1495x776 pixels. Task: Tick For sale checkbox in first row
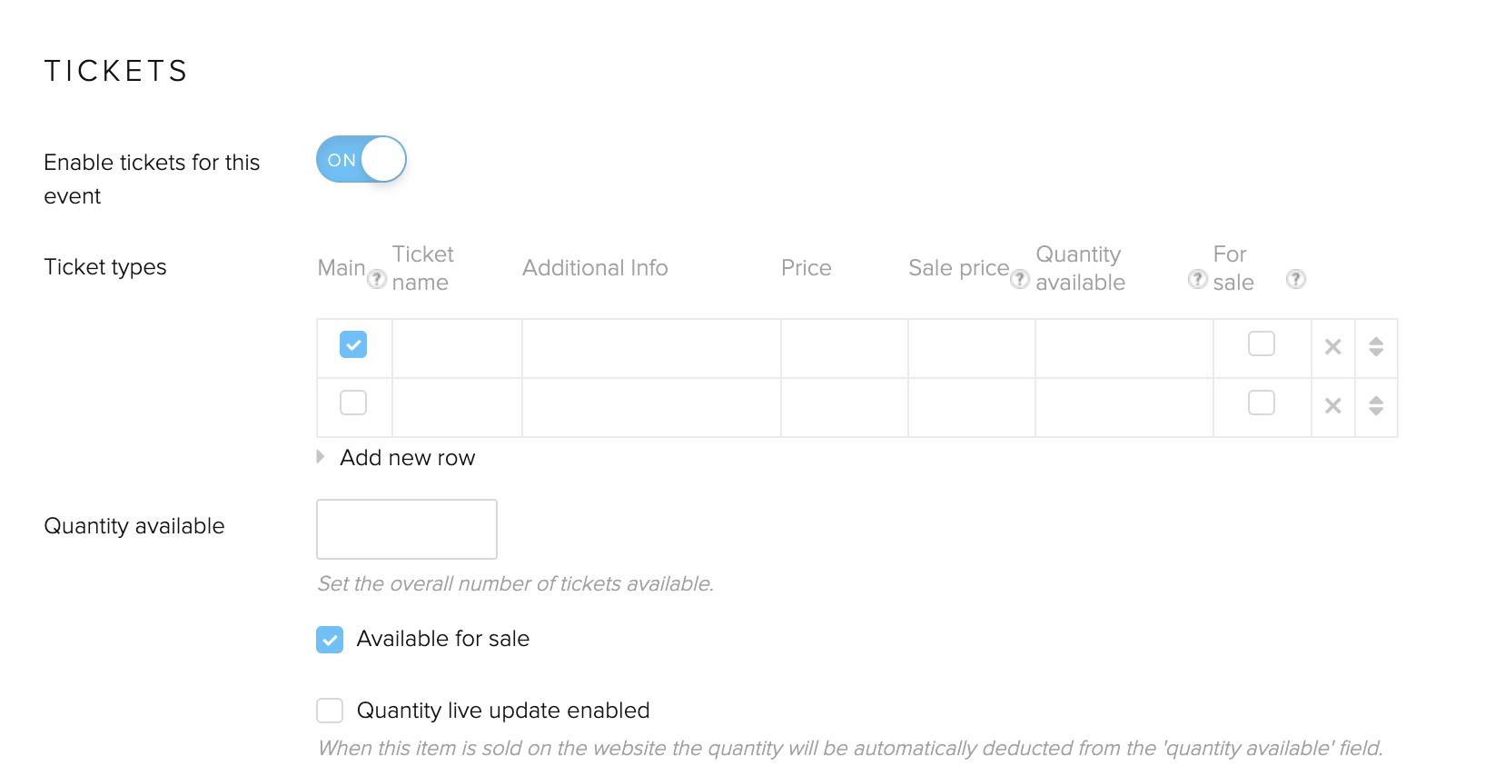[1262, 343]
